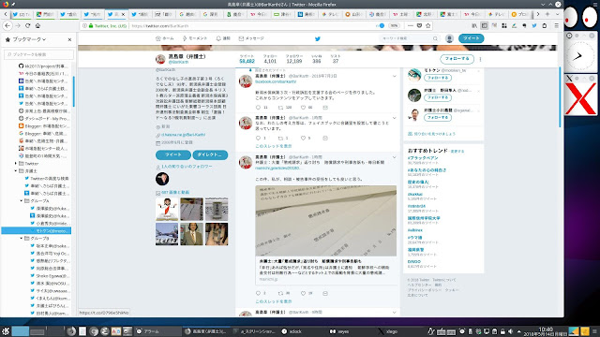Open page actions three-dot menu in address bar

tap(411, 25)
